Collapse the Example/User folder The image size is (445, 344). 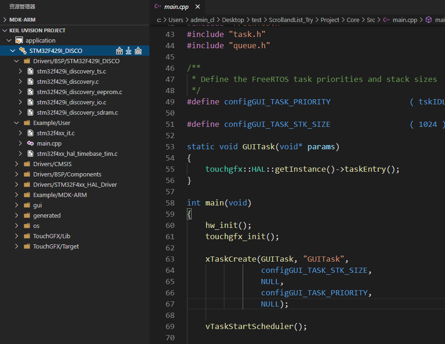tap(16, 123)
